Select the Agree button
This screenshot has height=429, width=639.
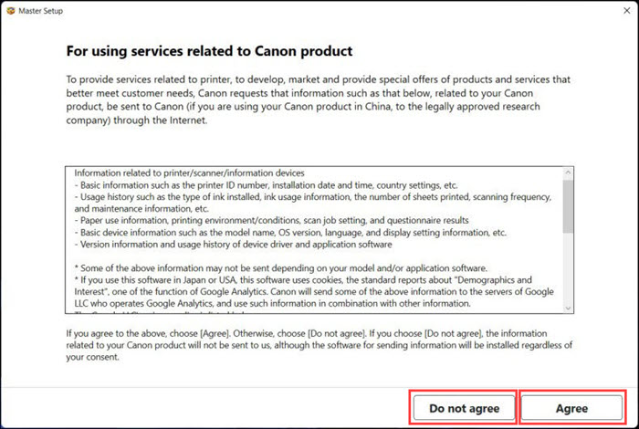[x=571, y=408]
